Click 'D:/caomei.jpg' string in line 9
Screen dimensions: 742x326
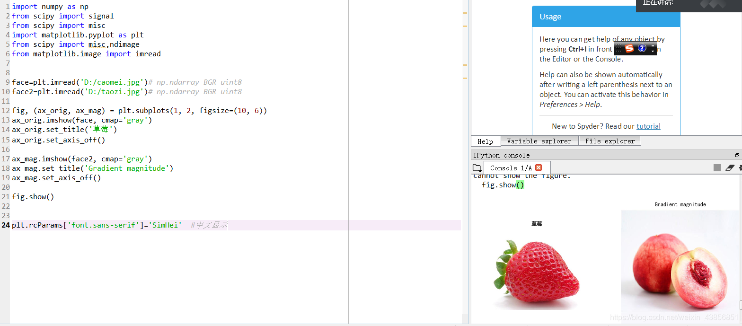click(112, 82)
